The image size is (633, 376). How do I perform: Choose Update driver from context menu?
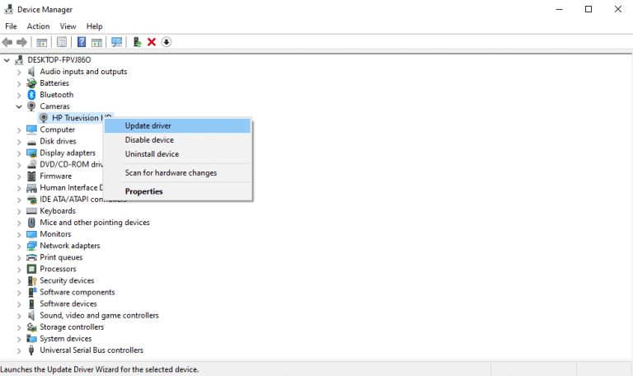click(x=178, y=125)
